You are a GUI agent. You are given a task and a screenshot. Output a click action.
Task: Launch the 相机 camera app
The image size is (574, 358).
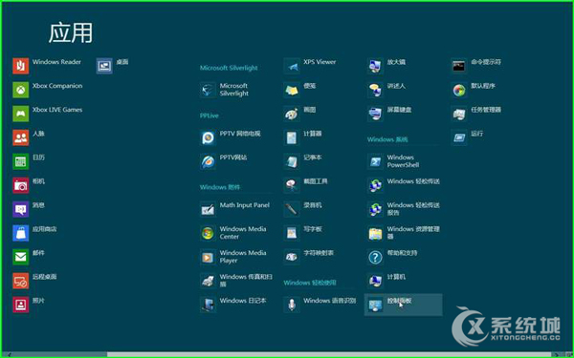click(29, 185)
